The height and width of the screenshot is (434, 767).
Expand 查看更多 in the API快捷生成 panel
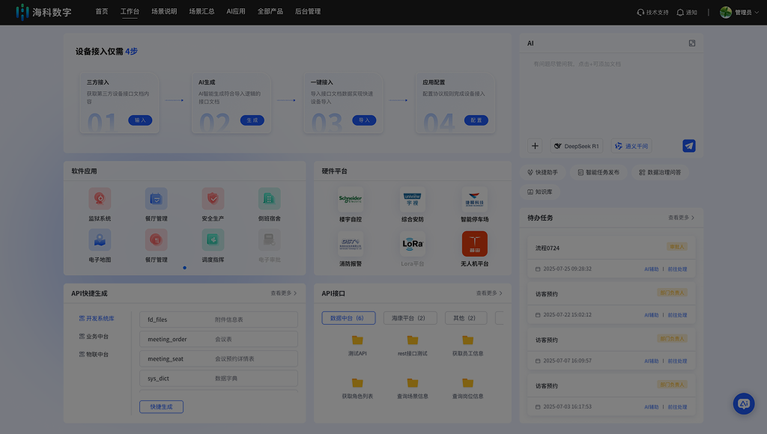[x=283, y=293]
